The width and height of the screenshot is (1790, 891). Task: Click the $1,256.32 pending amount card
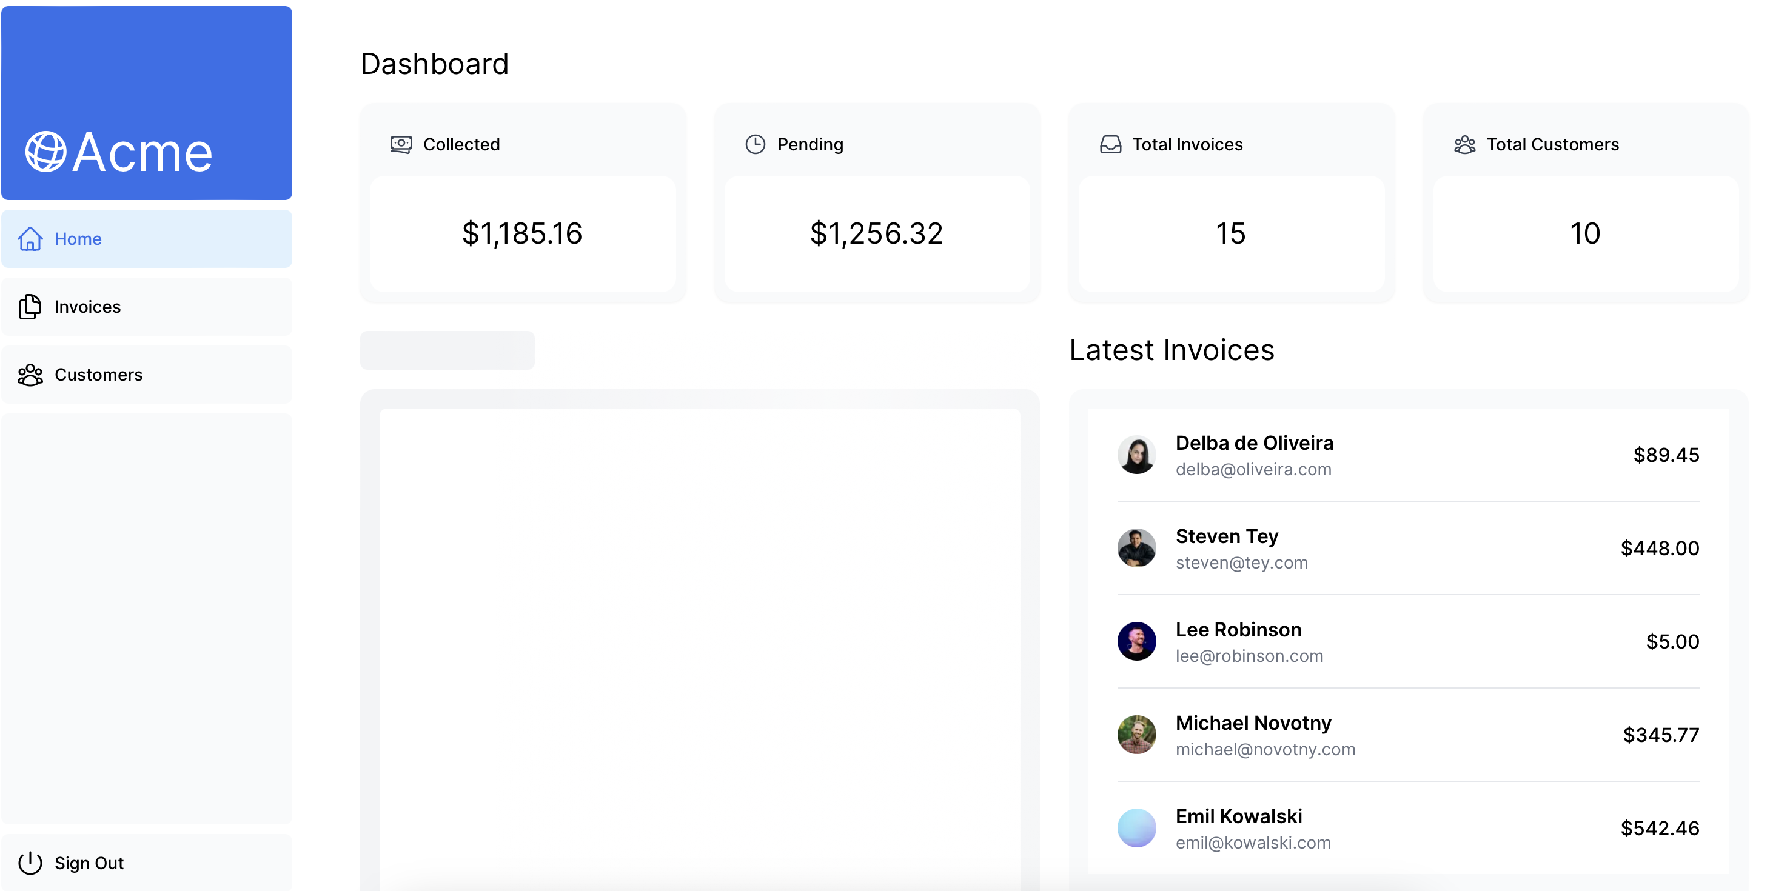click(876, 233)
